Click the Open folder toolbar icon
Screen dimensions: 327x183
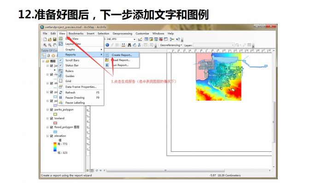pyautogui.click(x=50, y=39)
